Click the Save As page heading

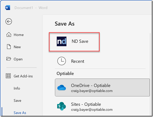click(65, 24)
